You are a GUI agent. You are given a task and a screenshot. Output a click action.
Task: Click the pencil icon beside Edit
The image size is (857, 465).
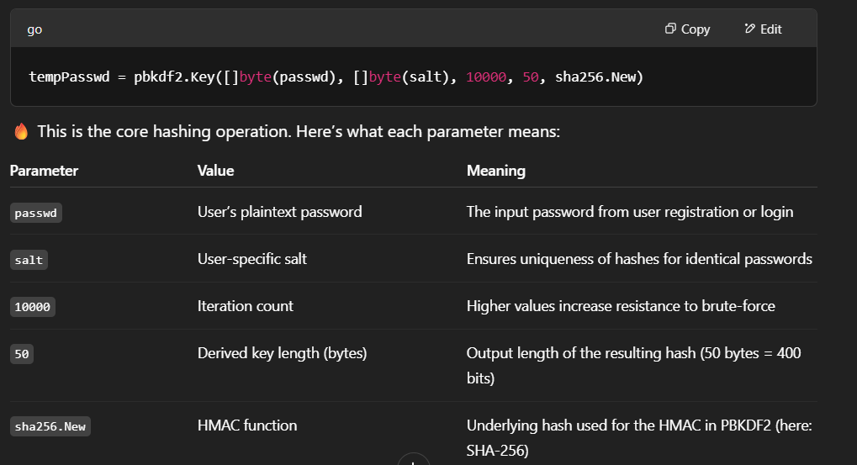click(749, 29)
